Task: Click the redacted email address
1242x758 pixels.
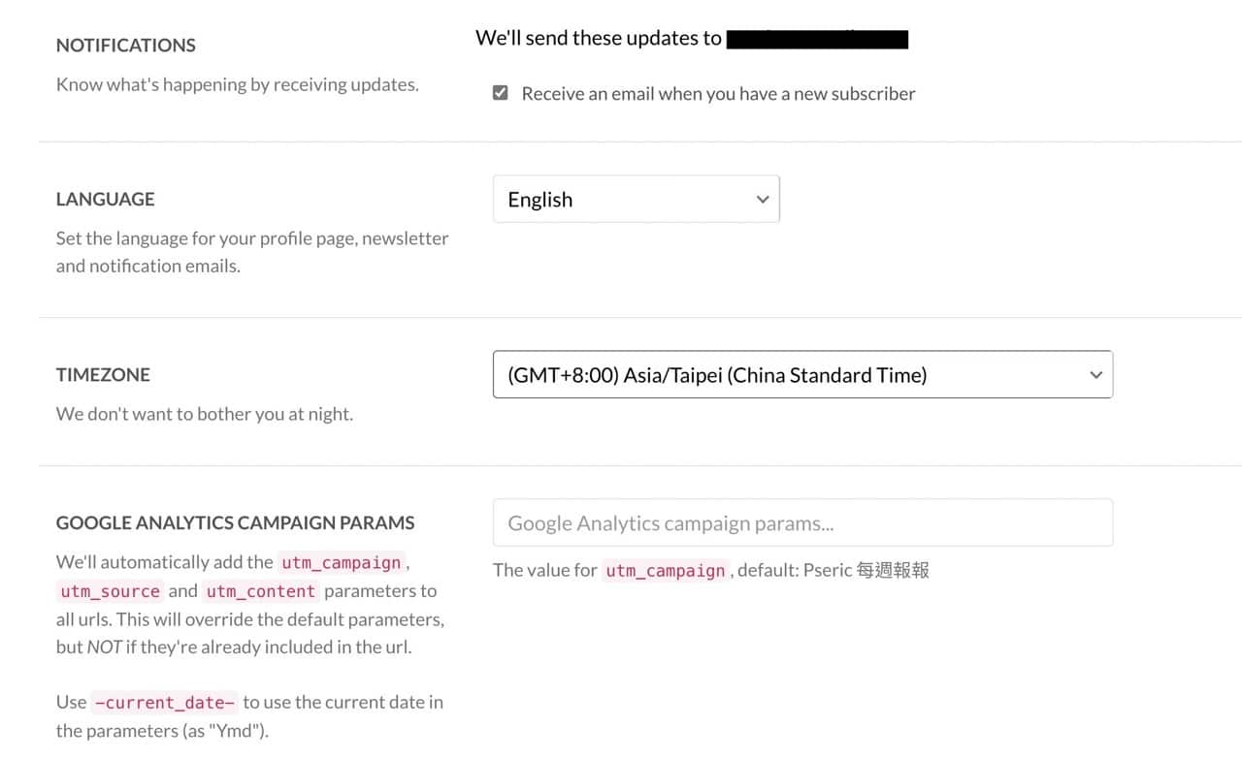Action: click(x=817, y=40)
